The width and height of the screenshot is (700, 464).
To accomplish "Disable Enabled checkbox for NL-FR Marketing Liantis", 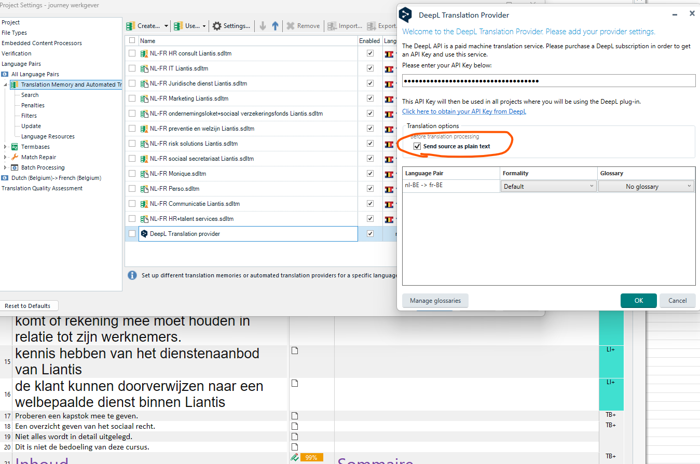I will click(x=370, y=99).
